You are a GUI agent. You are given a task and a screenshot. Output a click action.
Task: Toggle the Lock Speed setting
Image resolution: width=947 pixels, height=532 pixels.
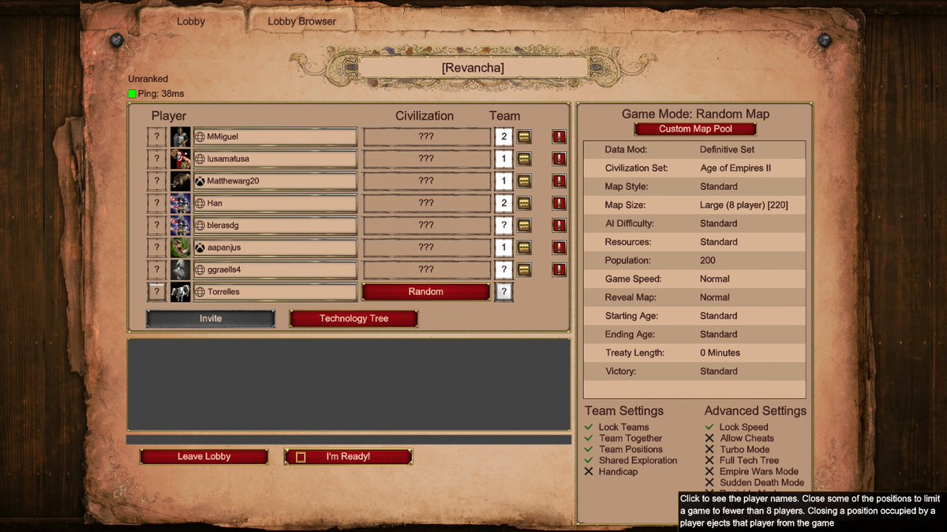pyautogui.click(x=709, y=427)
